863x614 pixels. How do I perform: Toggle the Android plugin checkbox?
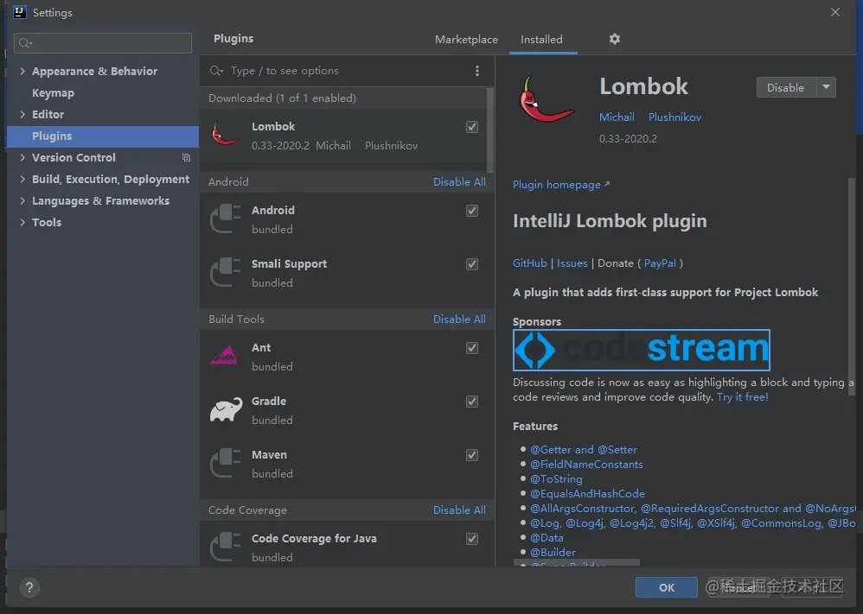(471, 211)
